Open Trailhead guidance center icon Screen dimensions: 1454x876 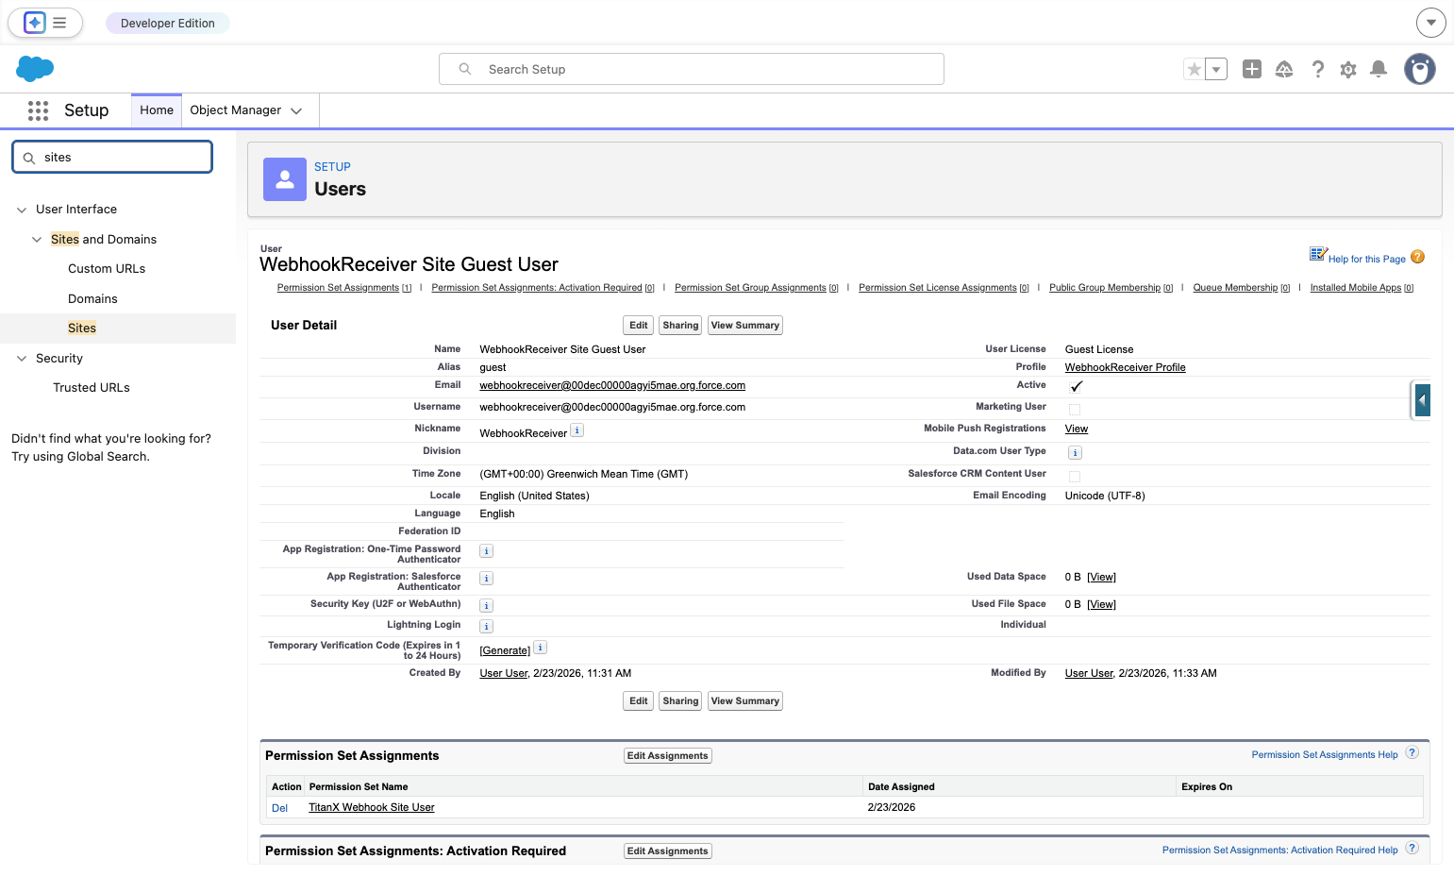[x=1284, y=69]
